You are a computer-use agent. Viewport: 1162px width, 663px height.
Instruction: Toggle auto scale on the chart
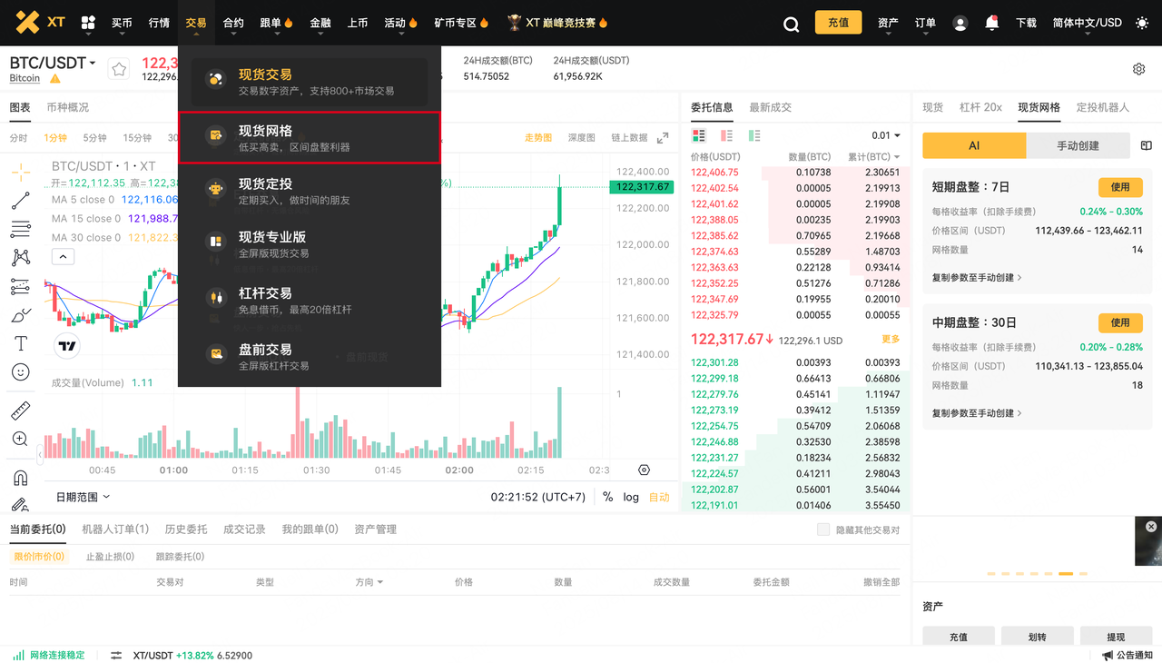click(659, 497)
